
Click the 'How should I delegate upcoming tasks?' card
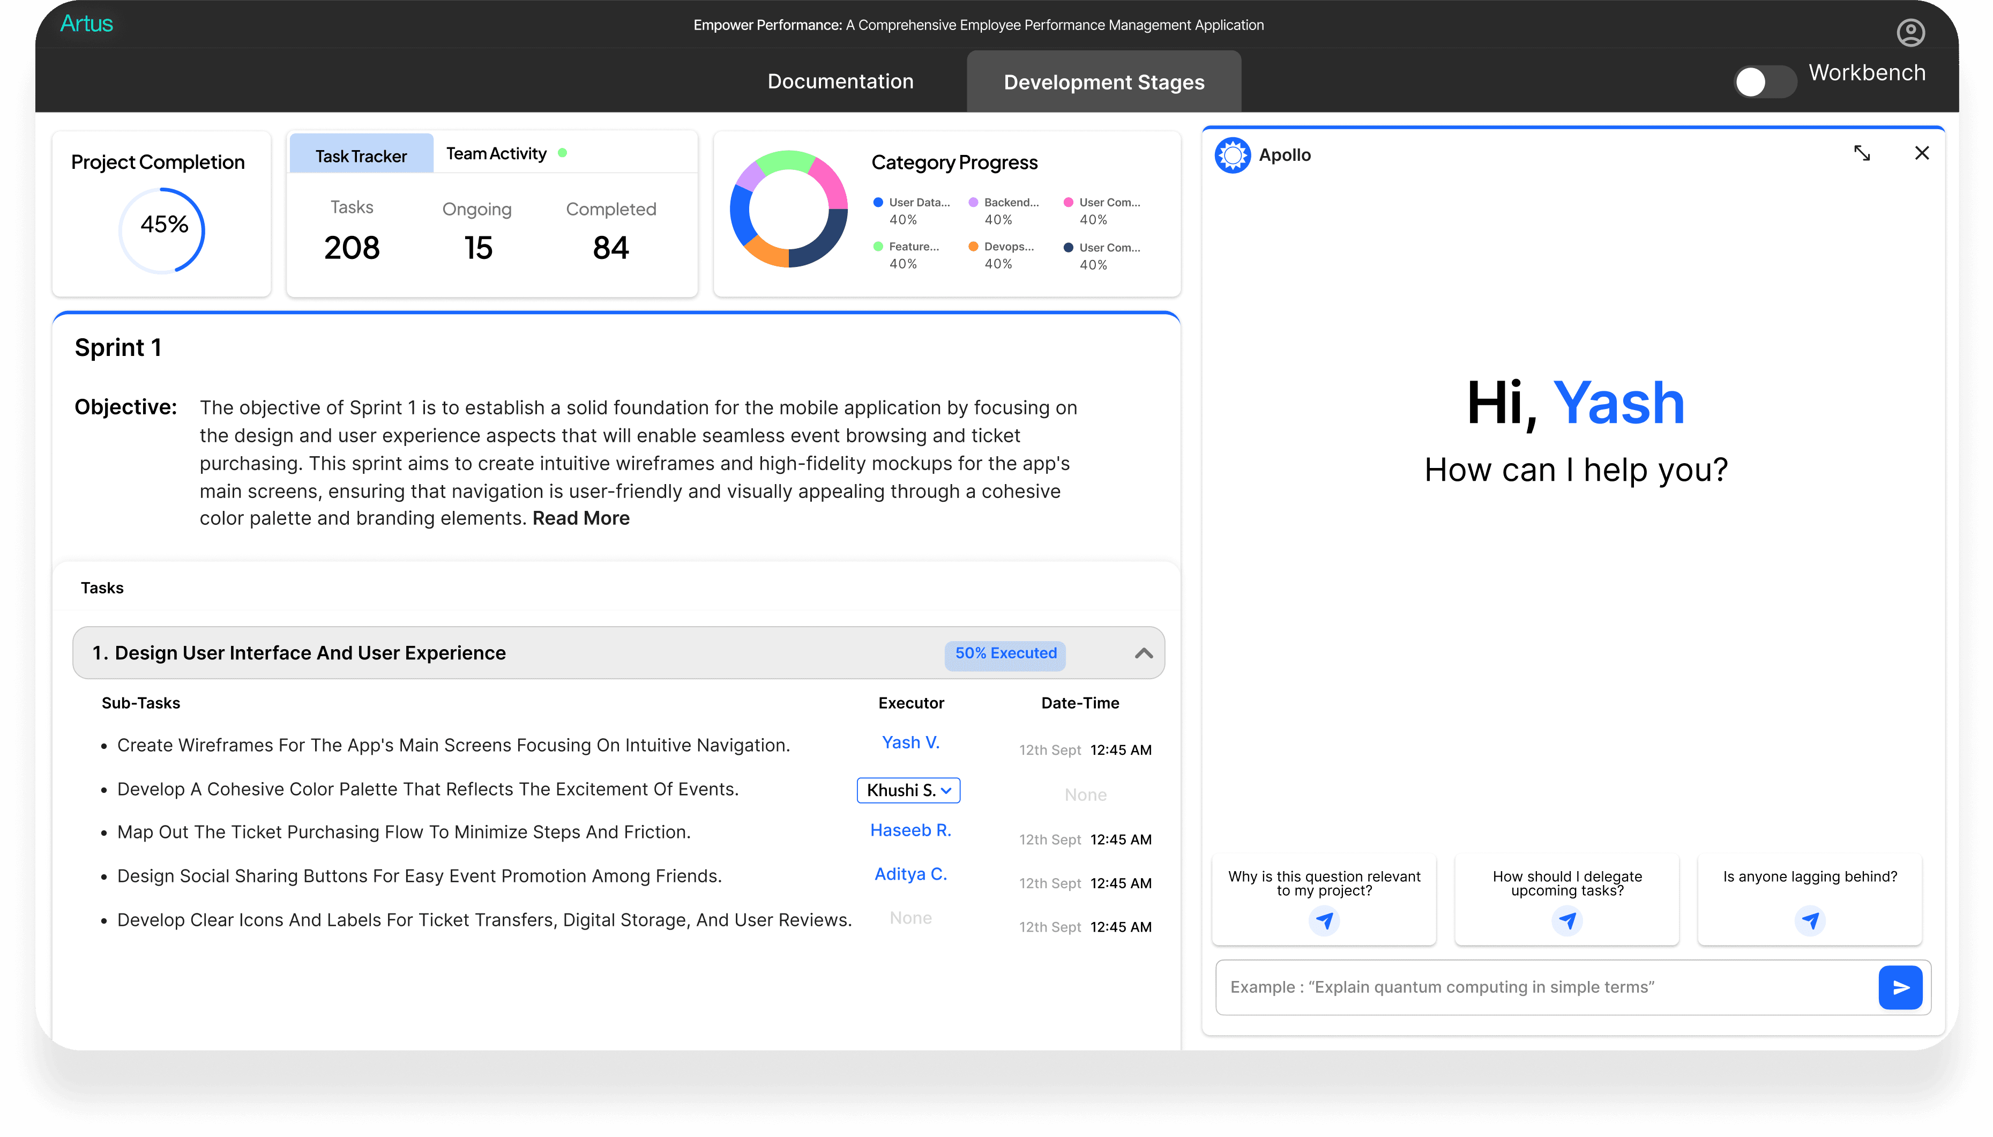tap(1567, 899)
